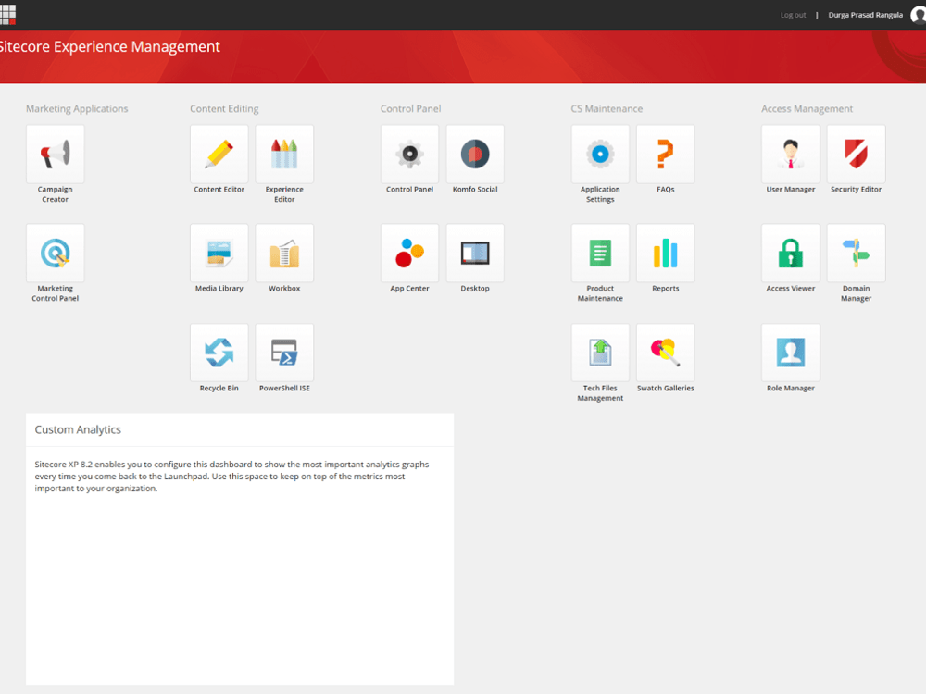Open the Recycle Bin
Image resolution: width=926 pixels, height=694 pixels.
pos(219,353)
